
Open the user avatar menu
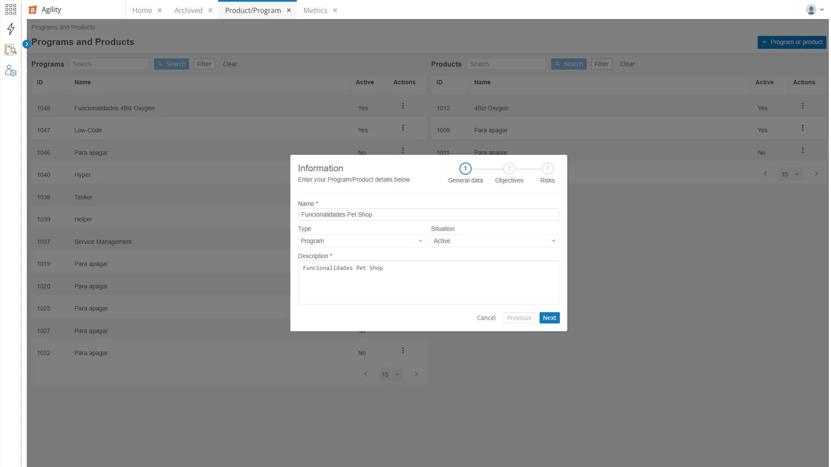pos(815,10)
